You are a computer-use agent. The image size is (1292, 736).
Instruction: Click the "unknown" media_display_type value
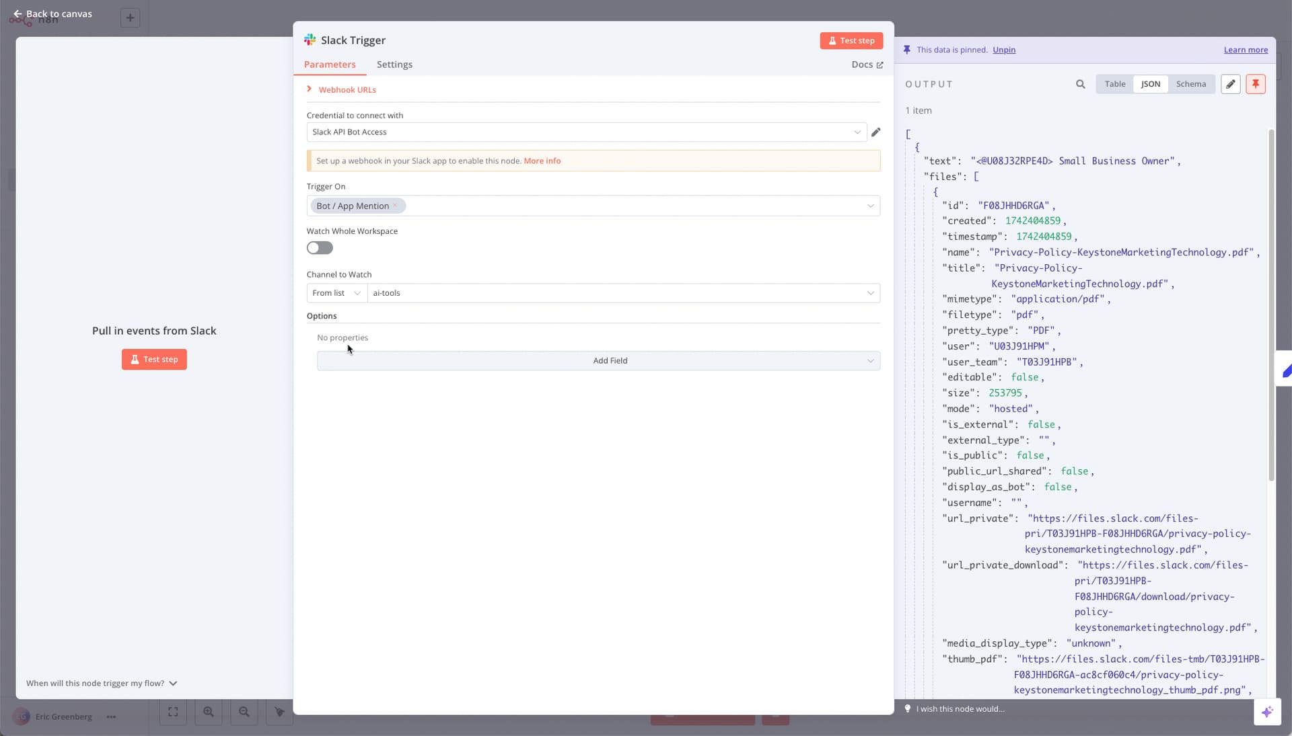1090,643
